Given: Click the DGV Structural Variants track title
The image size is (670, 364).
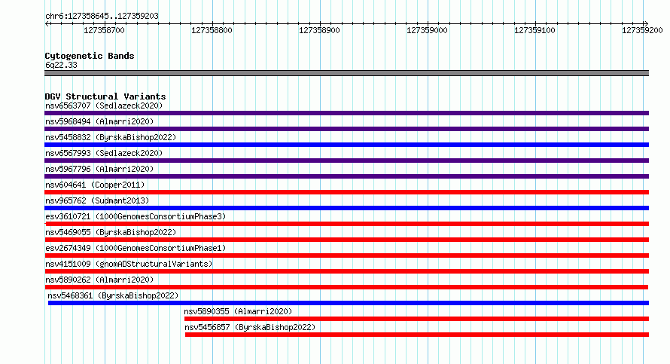Looking at the screenshot, I should pyautogui.click(x=105, y=96).
